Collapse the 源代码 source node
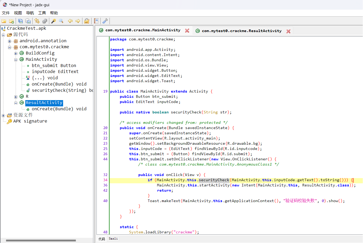Viewport: 363px width, 243px height. point(3,35)
